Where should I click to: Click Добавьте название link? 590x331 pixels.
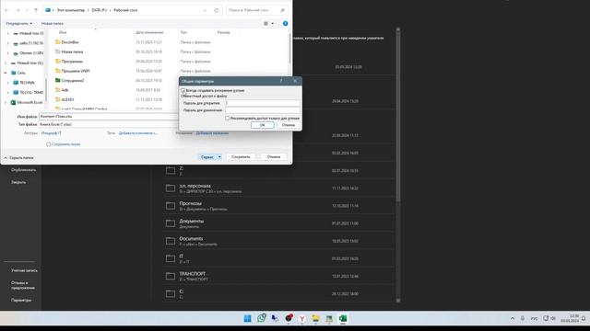(212, 133)
